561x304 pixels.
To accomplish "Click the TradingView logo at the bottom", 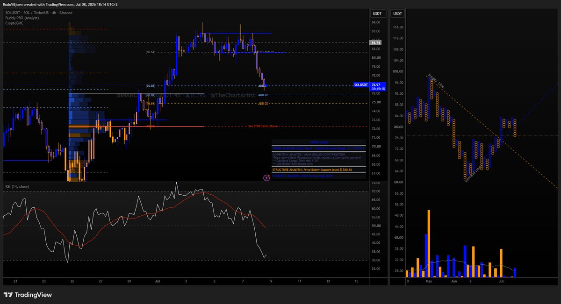I will click(x=28, y=295).
